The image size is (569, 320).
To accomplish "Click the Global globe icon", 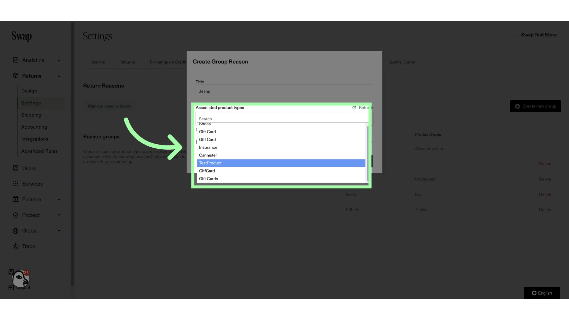I will [x=16, y=231].
